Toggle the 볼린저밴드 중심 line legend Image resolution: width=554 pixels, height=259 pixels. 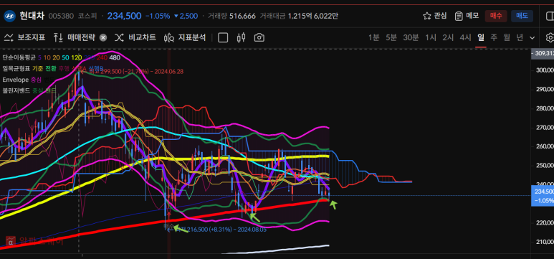[x=37, y=90]
